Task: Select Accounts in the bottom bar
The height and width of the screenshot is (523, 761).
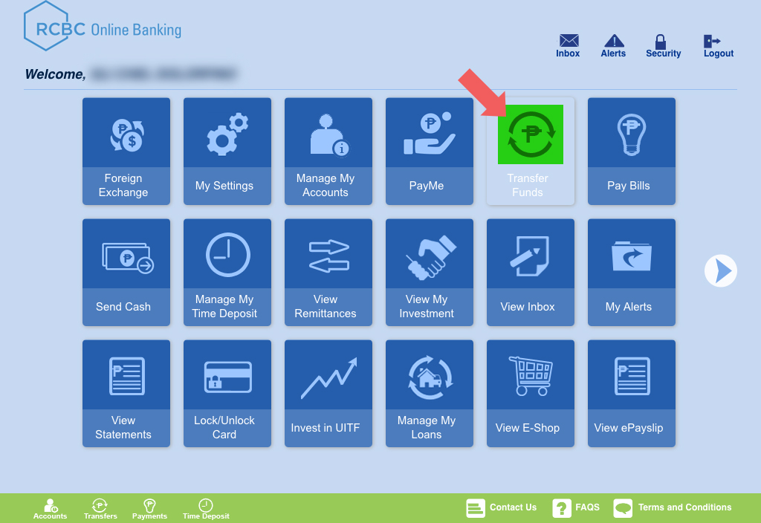Action: coord(50,510)
